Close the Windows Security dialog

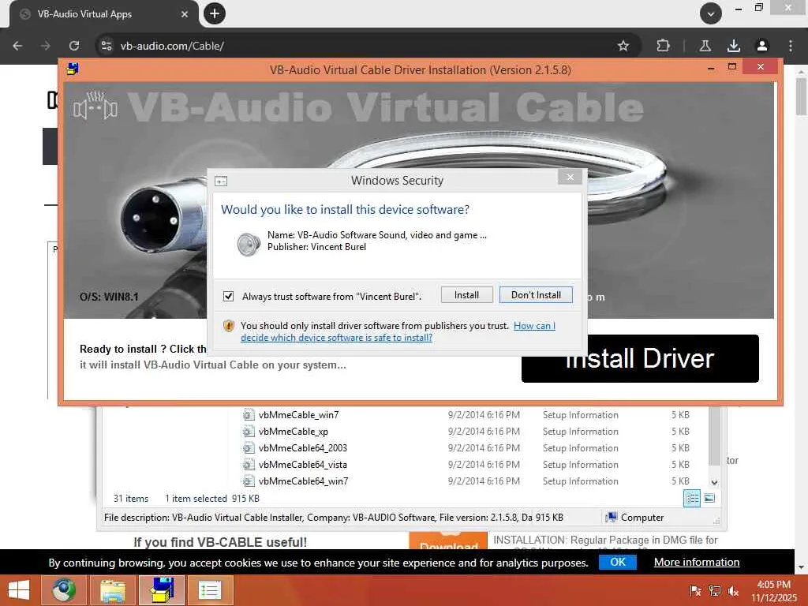[570, 178]
